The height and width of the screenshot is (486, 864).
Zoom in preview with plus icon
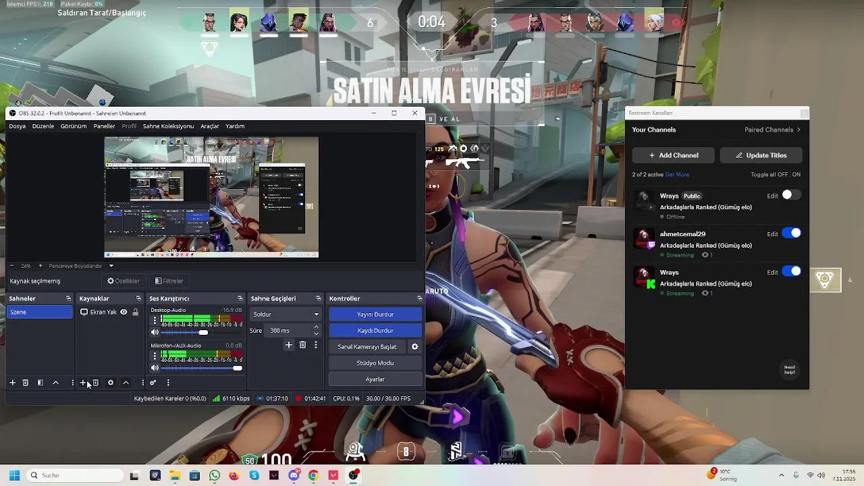pos(40,266)
